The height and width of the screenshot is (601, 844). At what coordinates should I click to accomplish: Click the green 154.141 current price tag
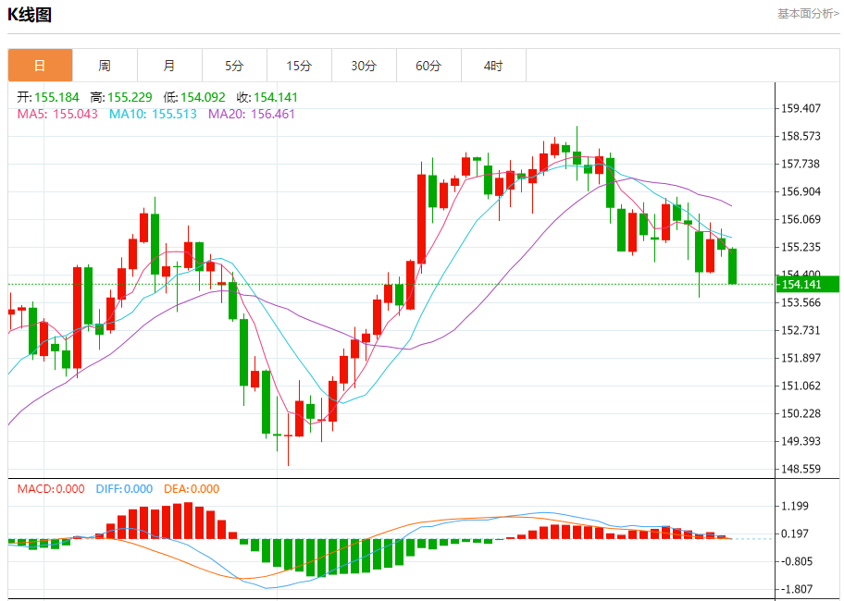point(807,285)
